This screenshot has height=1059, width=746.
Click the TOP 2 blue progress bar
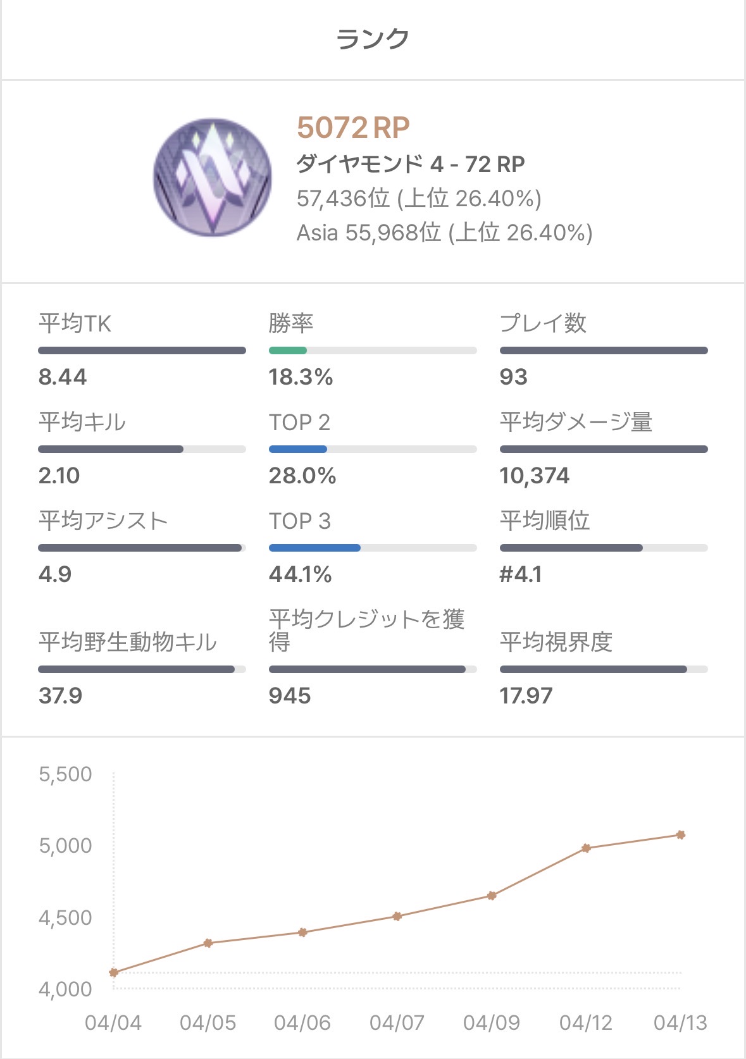[x=373, y=449]
